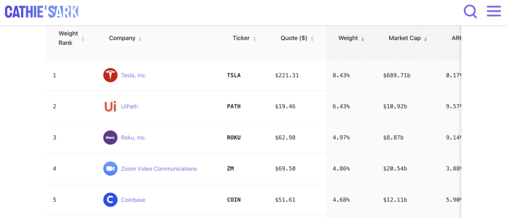Sort by Weight column arrows

pyautogui.click(x=362, y=39)
